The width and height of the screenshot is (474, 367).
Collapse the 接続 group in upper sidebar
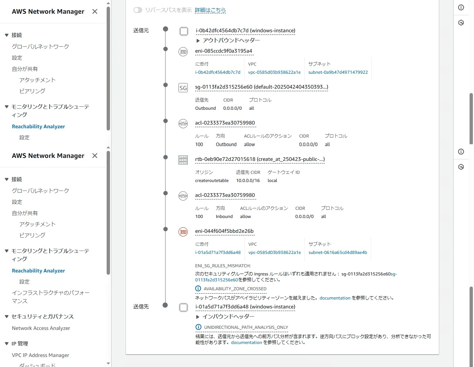pos(7,35)
